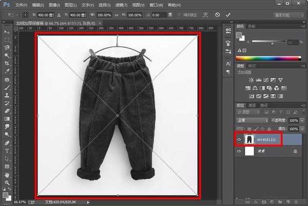This screenshot has width=308, height=206.
Task: Select the Type (T) tool
Action: 7,151
